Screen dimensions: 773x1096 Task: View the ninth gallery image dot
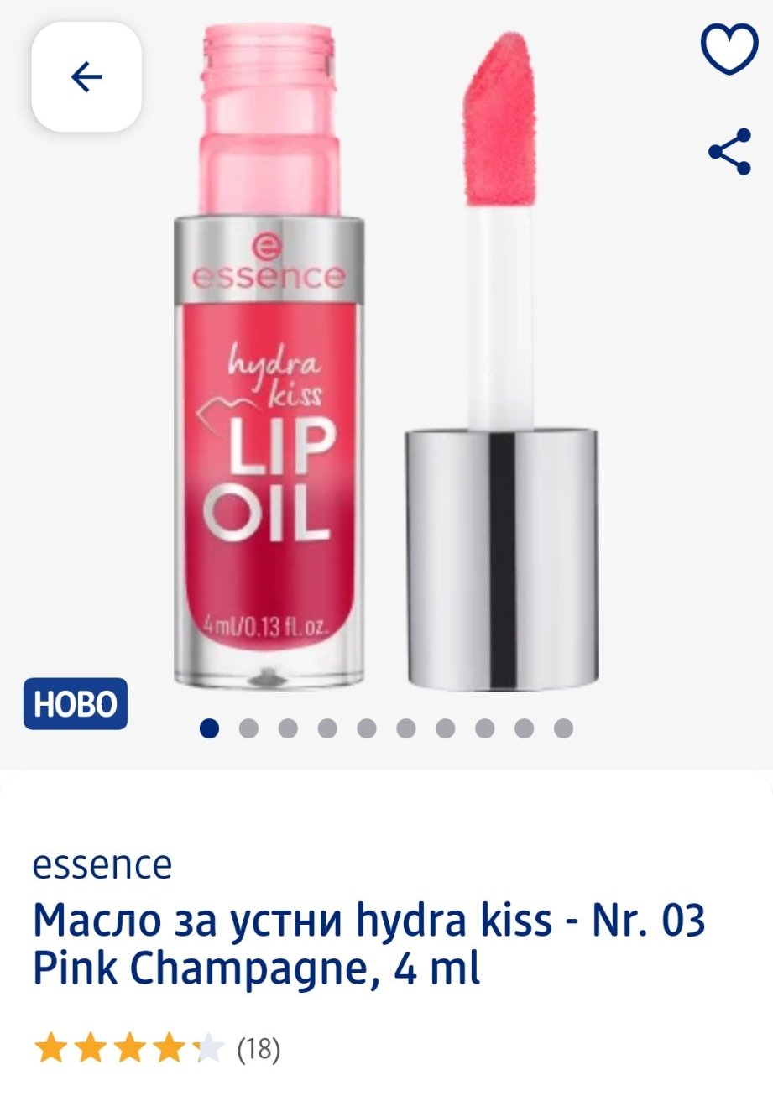pyautogui.click(x=525, y=728)
